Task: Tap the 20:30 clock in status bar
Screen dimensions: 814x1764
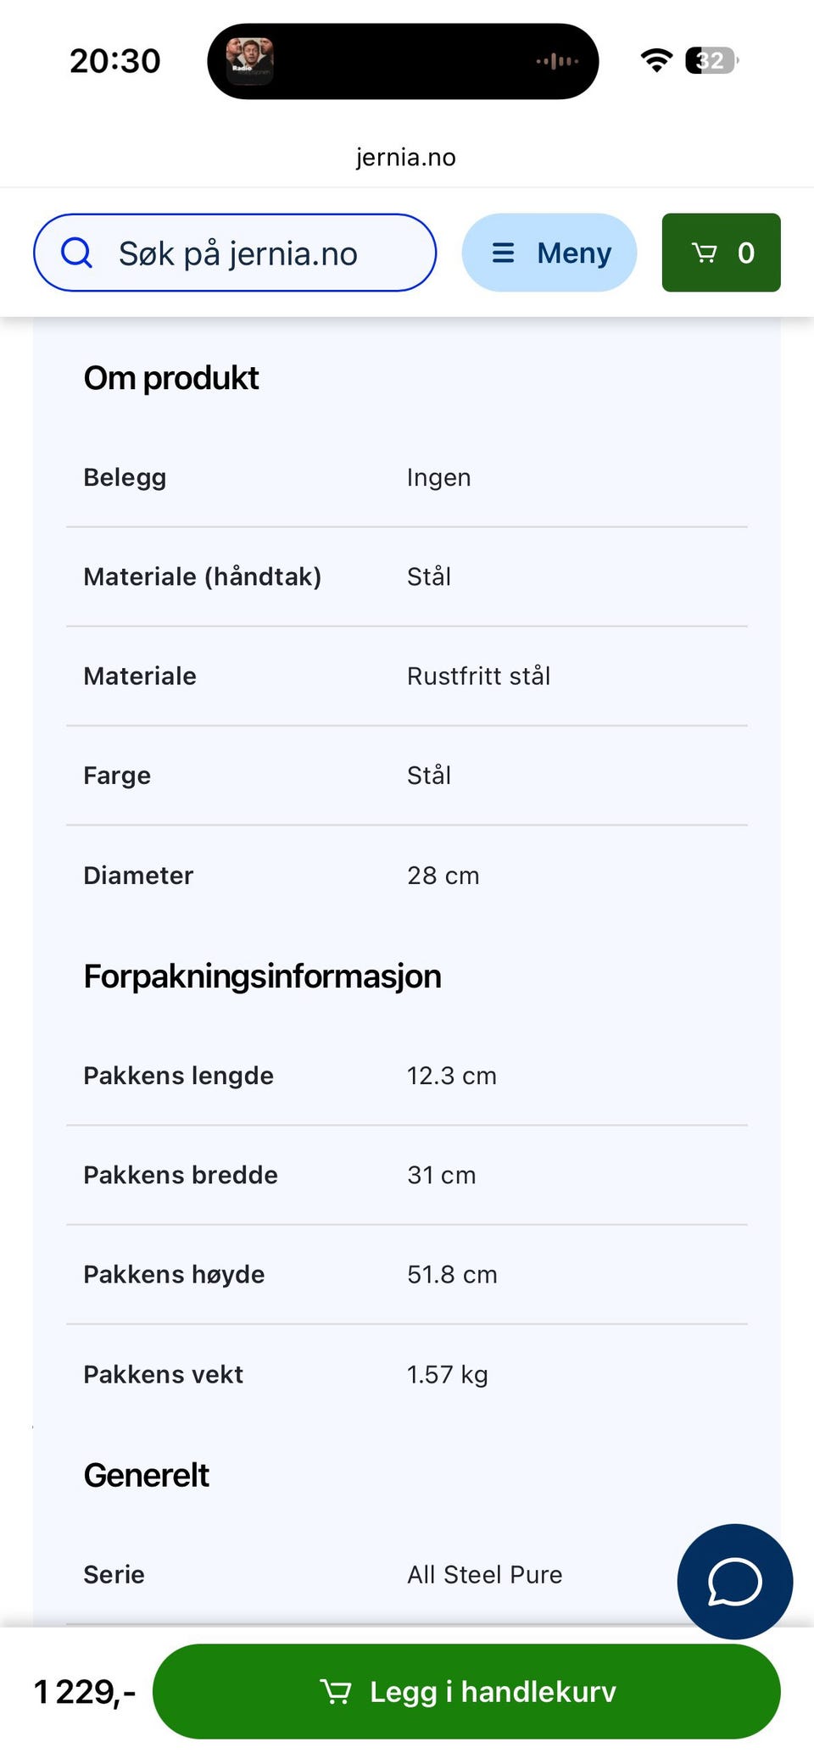Action: (114, 61)
